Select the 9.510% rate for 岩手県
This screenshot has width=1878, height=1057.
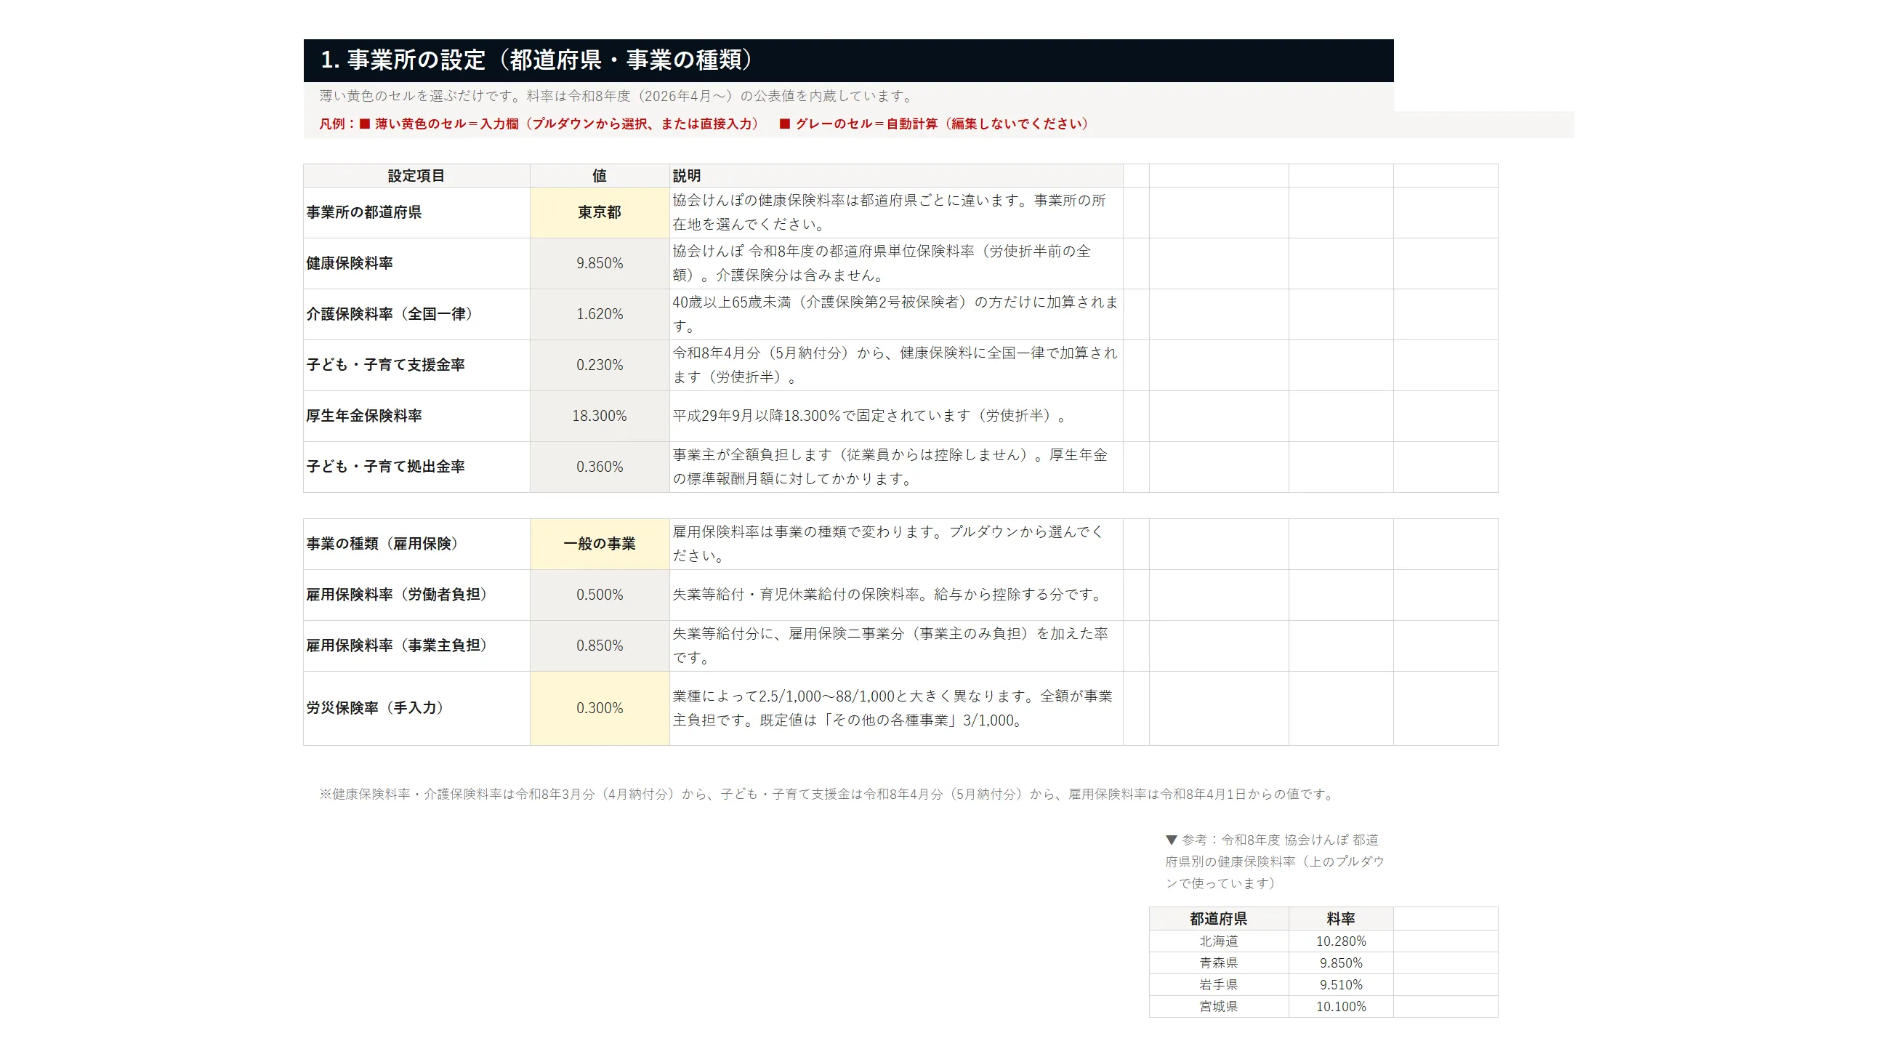[x=1341, y=985]
